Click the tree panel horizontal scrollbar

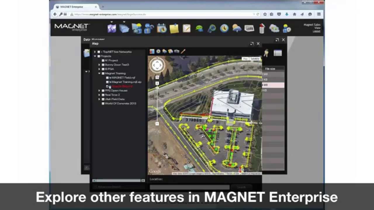pos(119,181)
